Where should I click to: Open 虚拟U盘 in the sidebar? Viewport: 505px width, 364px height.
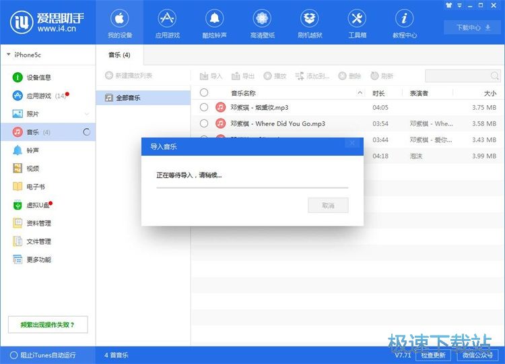[32, 205]
